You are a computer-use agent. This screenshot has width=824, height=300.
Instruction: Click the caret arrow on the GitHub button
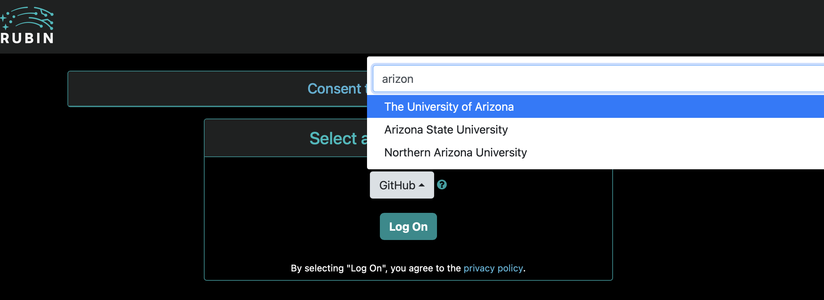pyautogui.click(x=422, y=185)
